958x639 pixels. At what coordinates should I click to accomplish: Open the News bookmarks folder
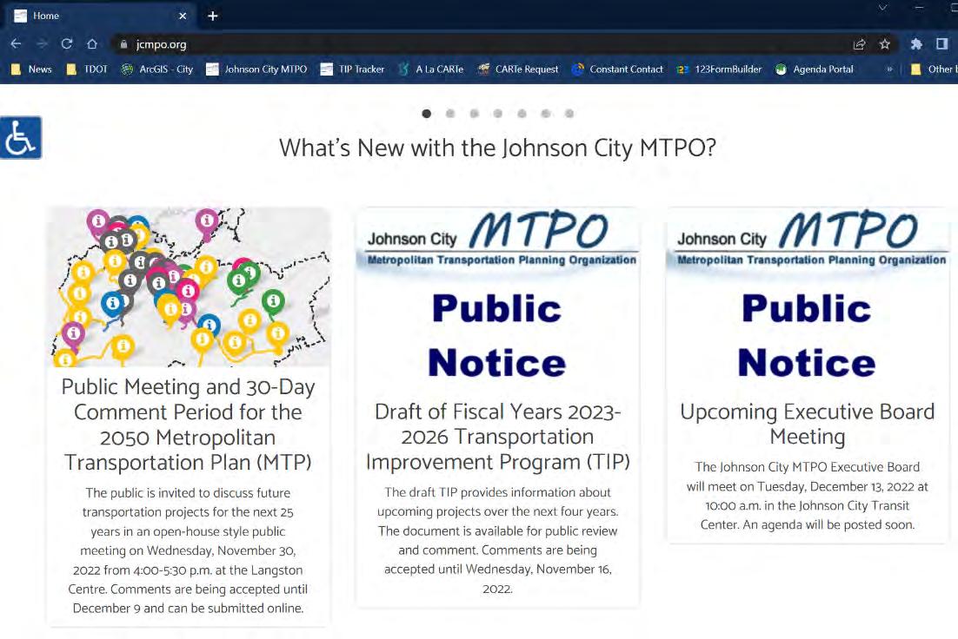(32, 69)
